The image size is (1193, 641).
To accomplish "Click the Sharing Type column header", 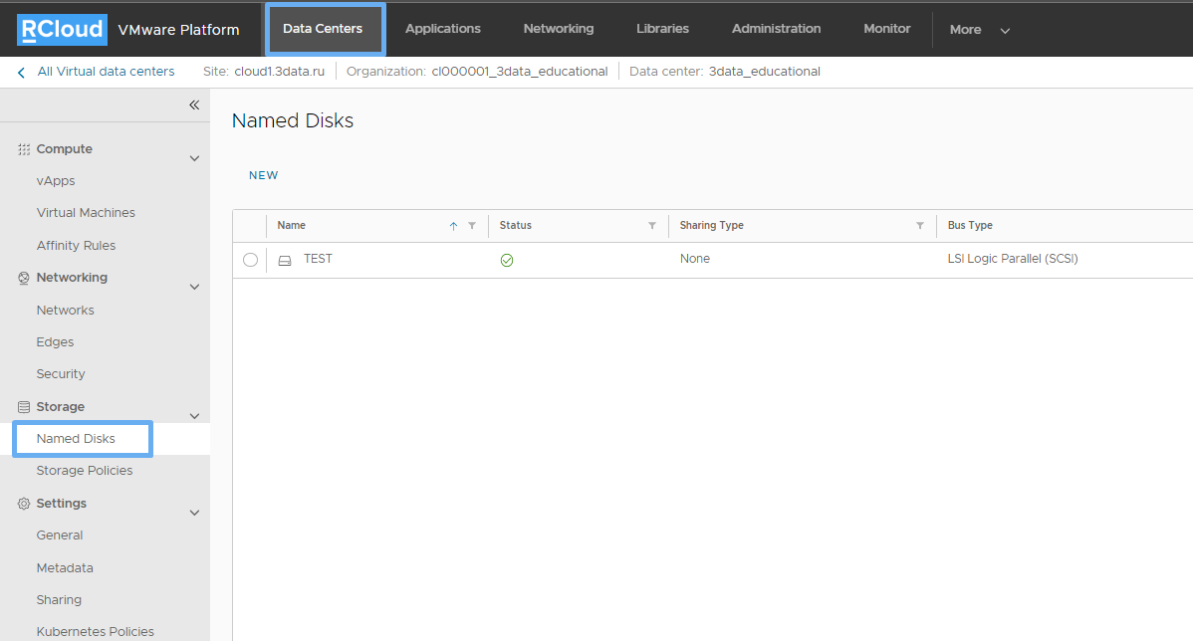I will (x=711, y=226).
